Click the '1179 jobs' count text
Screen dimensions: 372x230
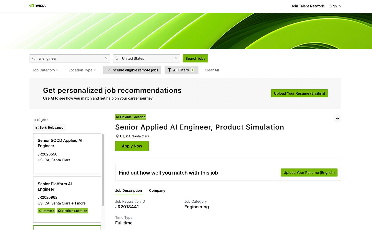pyautogui.click(x=41, y=120)
